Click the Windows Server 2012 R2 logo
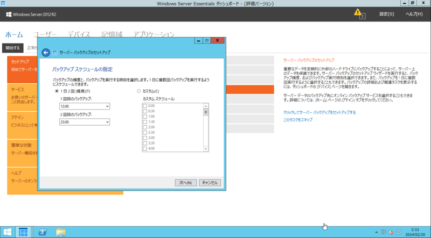Image resolution: width=431 pixels, height=238 pixels. [x=31, y=15]
